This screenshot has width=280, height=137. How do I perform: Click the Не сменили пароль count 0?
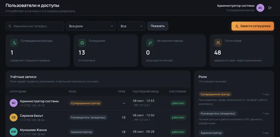148,53
